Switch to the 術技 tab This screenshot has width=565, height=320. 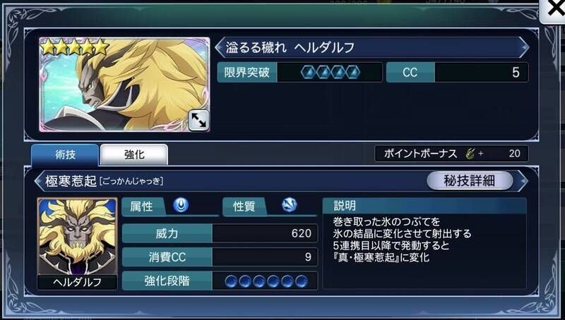[65, 155]
